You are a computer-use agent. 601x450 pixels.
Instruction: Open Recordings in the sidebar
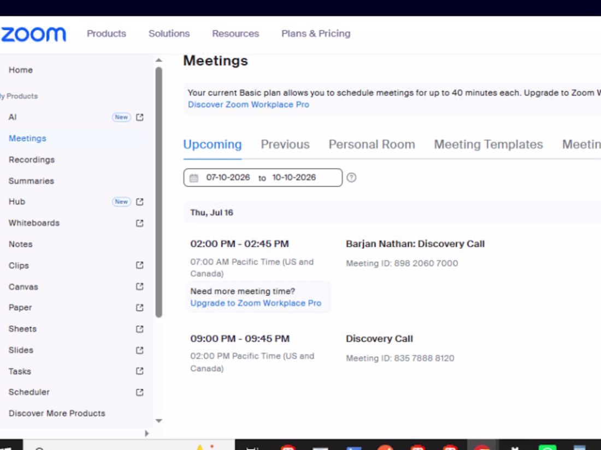pos(32,160)
